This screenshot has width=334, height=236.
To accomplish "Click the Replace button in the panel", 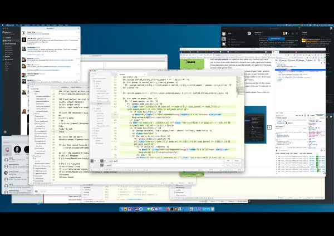I will 228,165.
